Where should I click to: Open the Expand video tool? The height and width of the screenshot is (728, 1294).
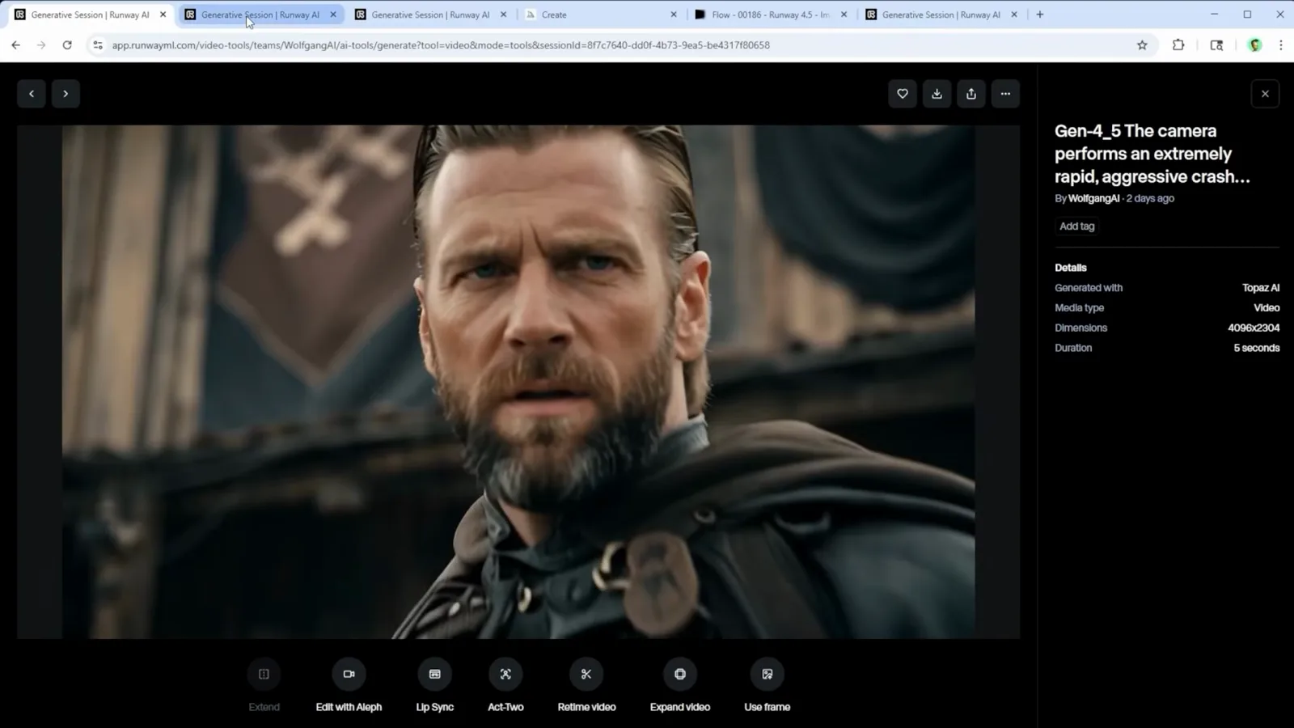pos(680,674)
